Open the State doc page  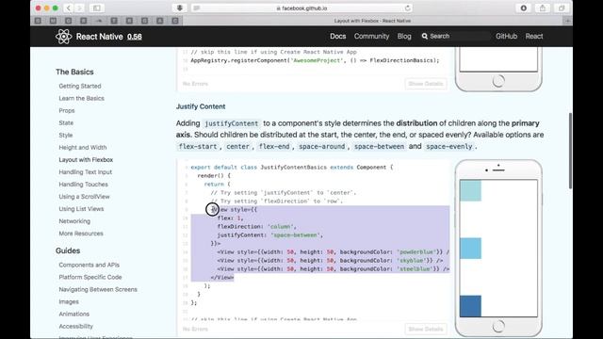tap(66, 123)
